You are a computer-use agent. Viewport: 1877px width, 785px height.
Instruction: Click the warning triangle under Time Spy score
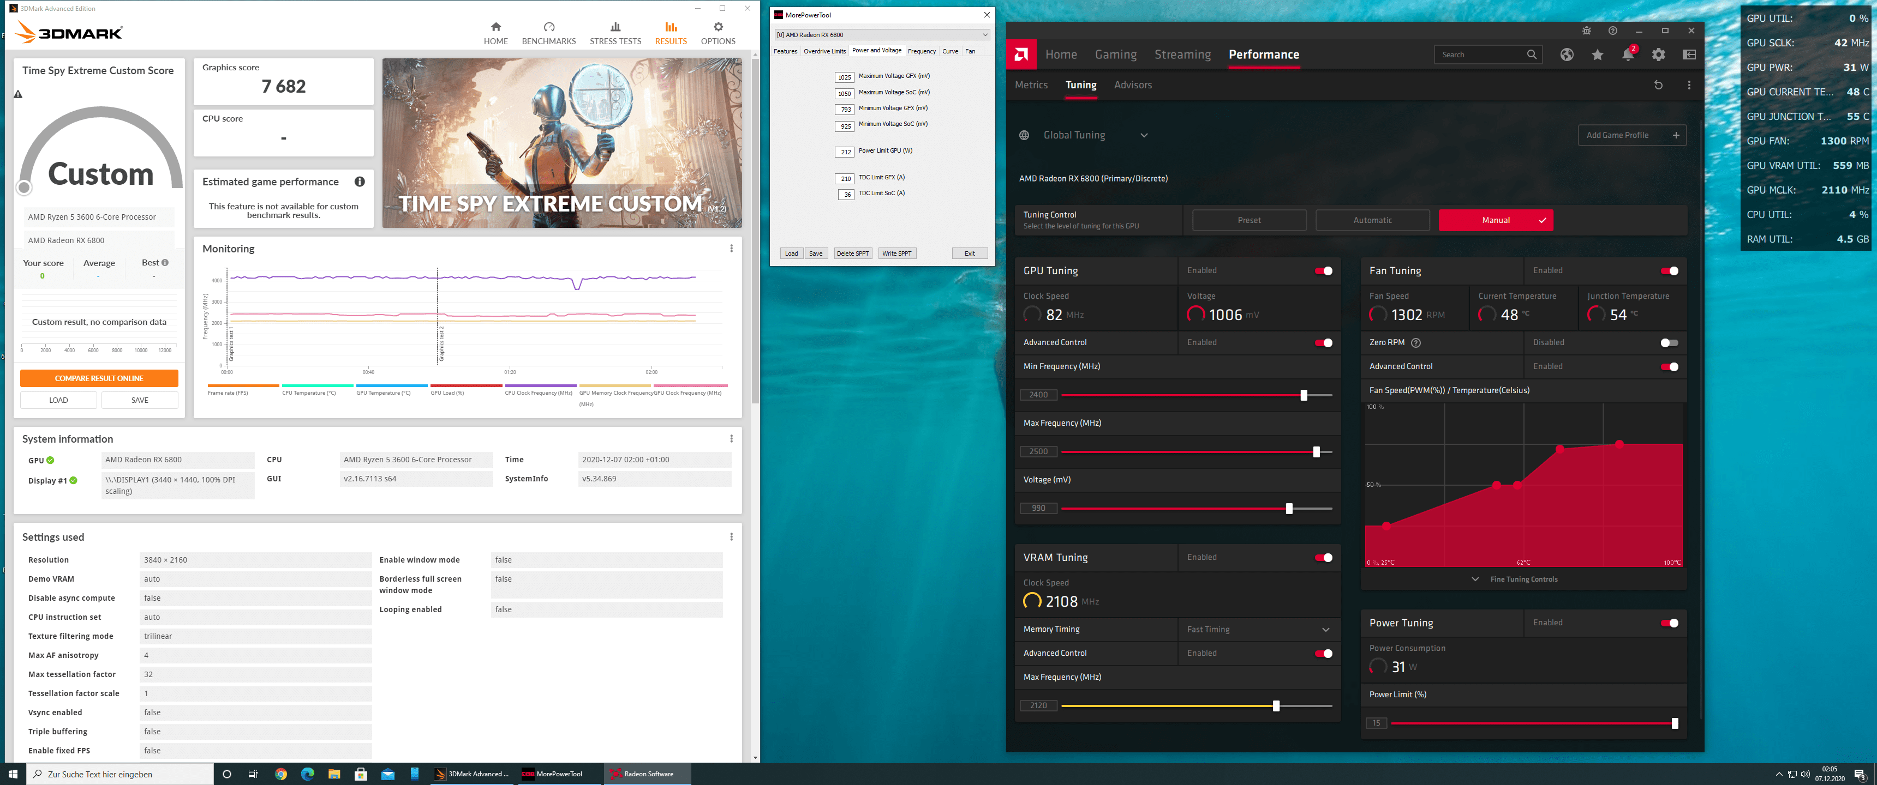[x=18, y=94]
